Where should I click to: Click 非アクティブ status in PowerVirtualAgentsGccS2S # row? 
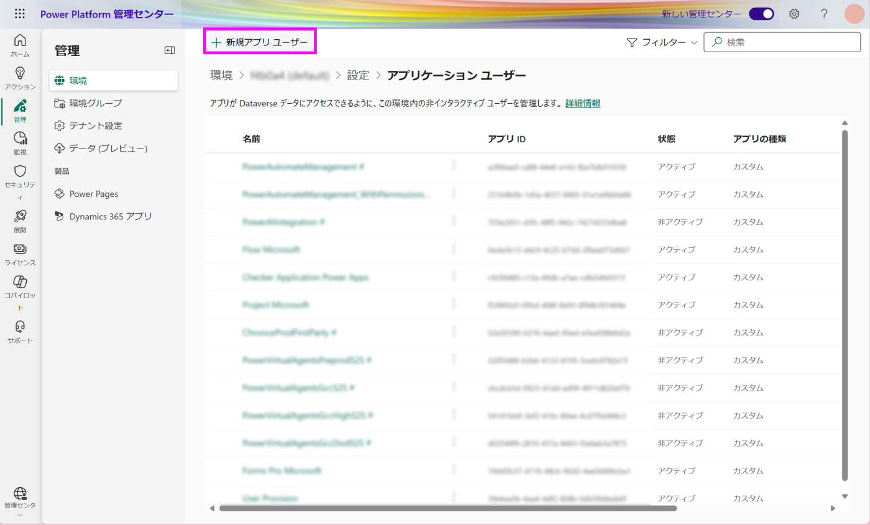[680, 387]
